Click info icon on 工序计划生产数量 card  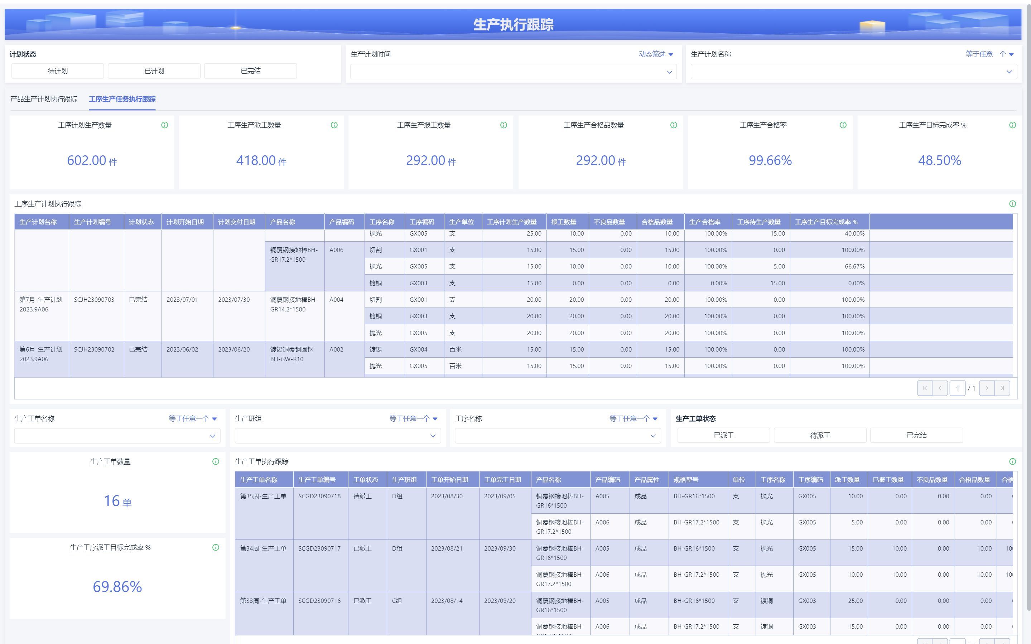click(x=164, y=125)
